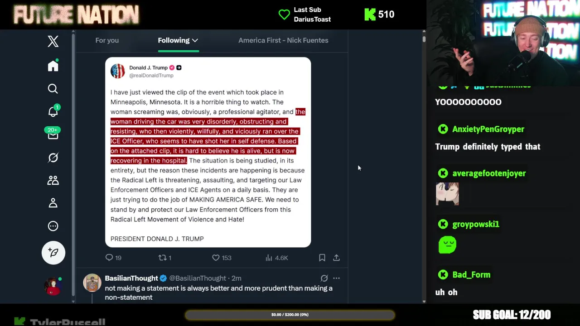The height and width of the screenshot is (326, 580).
Task: Switch to the For you tab
Action: pyautogui.click(x=107, y=40)
